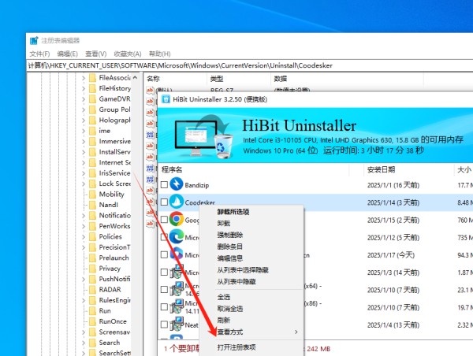Choose 打开注册表项 from the context menu
Viewport: 473px width, 356px height.
pyautogui.click(x=236, y=347)
